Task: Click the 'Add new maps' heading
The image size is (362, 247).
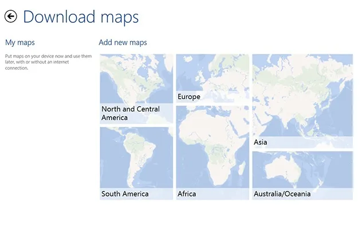Action: (x=123, y=43)
